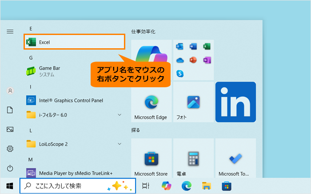This screenshot has width=311, height=194.
Task: Click the letter L group header
Action: [31, 131]
